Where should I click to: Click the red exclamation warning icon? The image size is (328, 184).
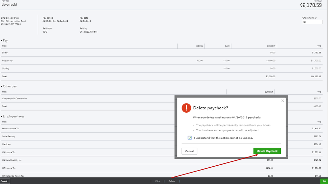(x=186, y=108)
